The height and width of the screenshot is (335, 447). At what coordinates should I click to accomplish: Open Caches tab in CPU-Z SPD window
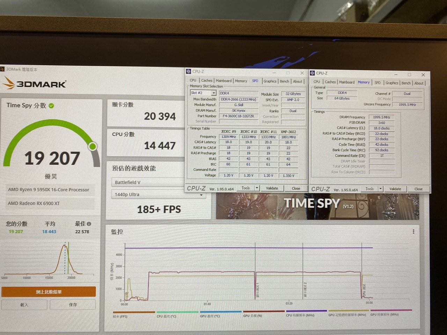pos(206,80)
